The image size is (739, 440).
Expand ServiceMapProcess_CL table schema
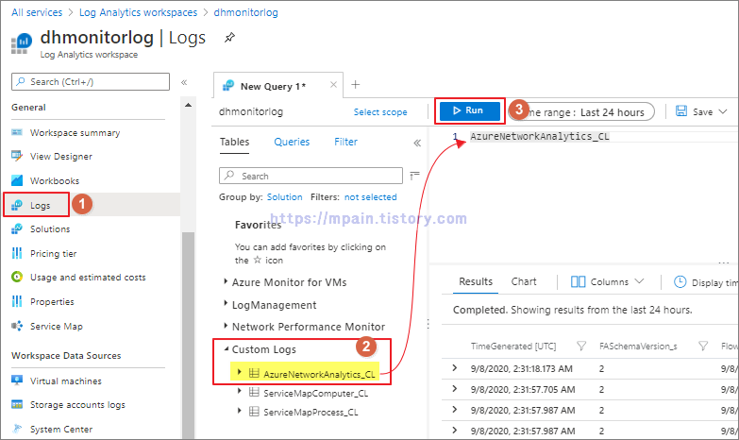click(239, 411)
